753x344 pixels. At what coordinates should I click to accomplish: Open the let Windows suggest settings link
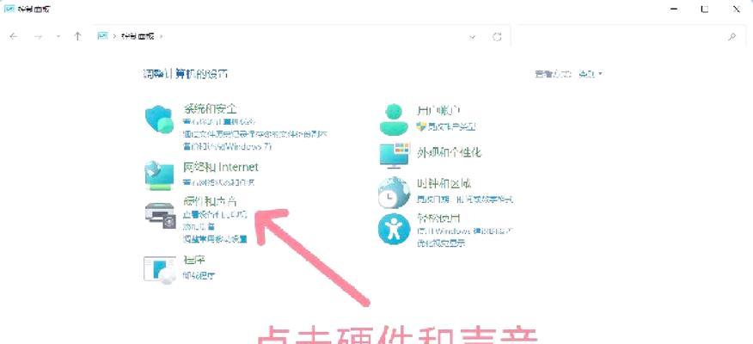[466, 231]
